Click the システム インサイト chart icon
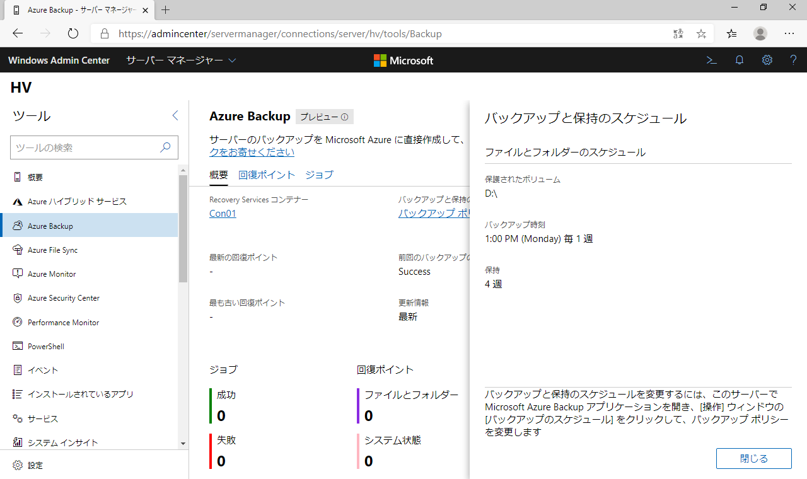807x479 pixels. (x=17, y=443)
